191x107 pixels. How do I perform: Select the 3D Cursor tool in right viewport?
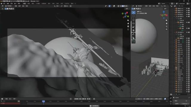[x=133, y=16]
